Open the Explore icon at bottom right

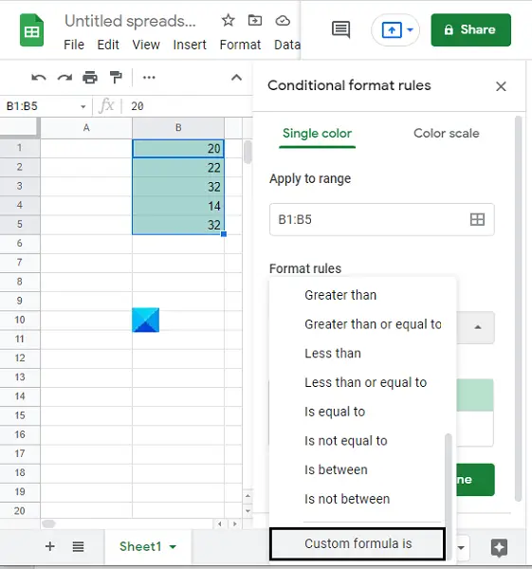tap(499, 547)
